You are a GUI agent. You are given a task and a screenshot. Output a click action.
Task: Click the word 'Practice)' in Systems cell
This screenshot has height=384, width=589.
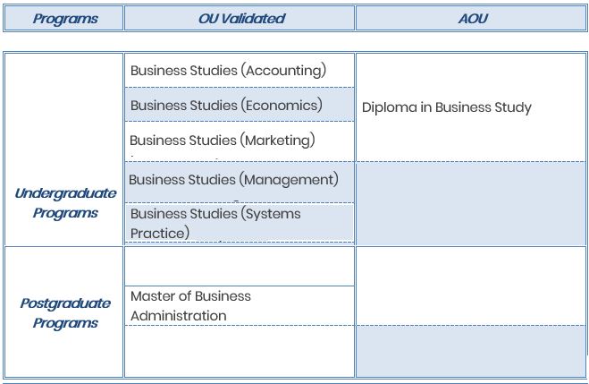click(160, 233)
